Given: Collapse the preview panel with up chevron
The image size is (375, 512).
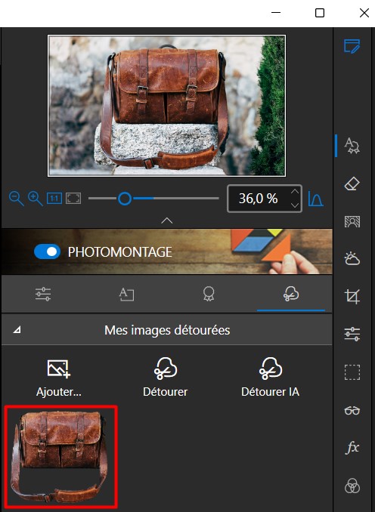Looking at the screenshot, I should click(x=167, y=221).
